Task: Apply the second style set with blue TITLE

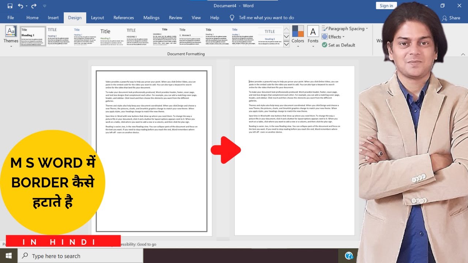Action: click(59, 37)
